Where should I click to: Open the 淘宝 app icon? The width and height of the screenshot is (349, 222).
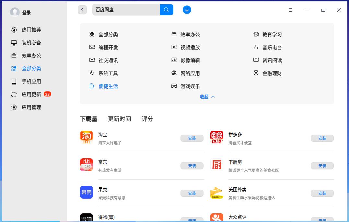coord(86,138)
